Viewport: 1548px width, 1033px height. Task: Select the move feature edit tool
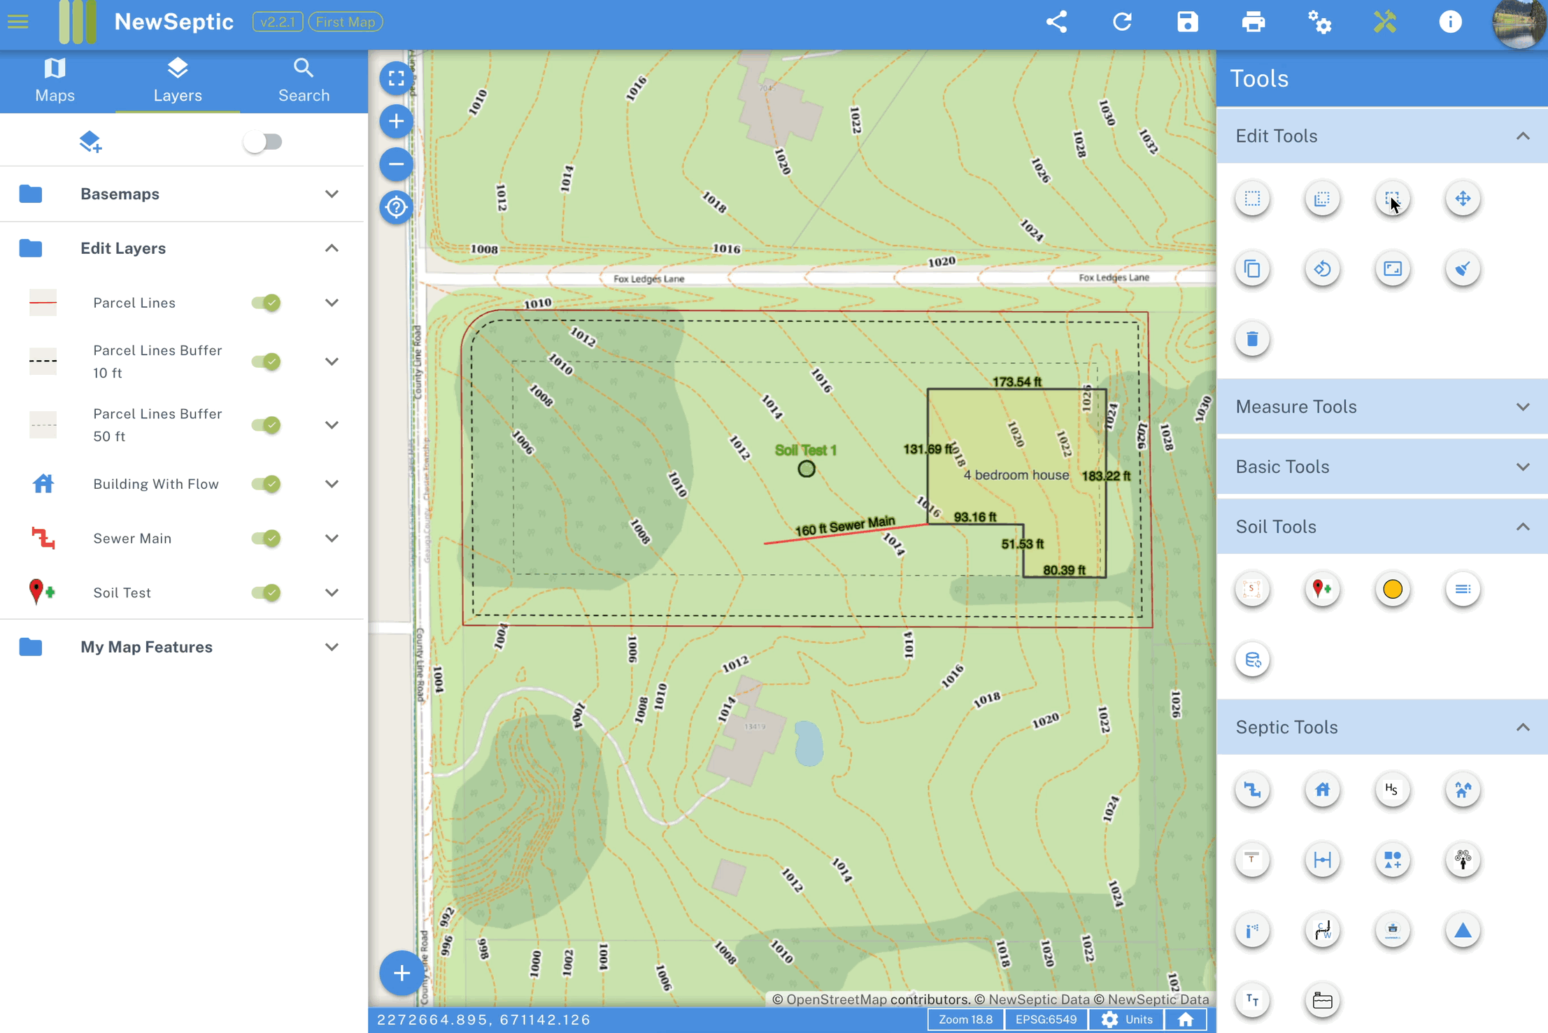click(x=1463, y=199)
